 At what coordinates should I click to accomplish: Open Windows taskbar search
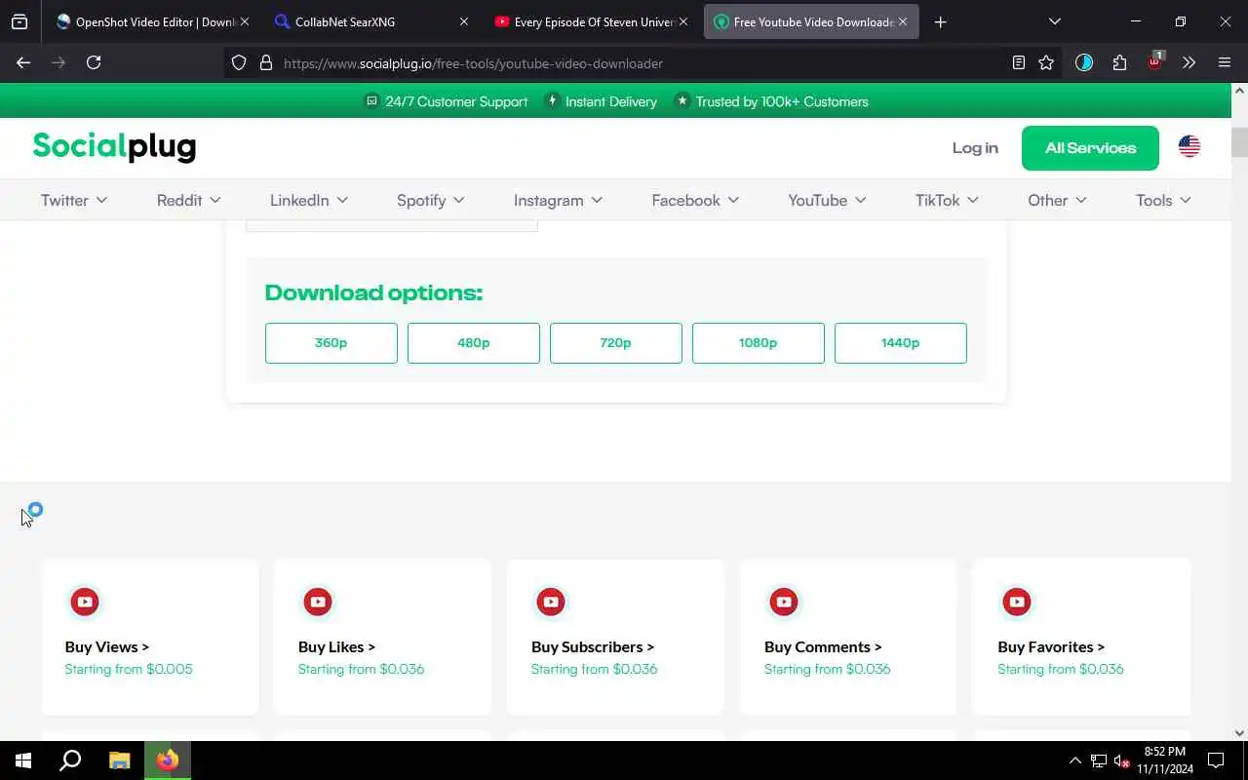click(x=70, y=760)
